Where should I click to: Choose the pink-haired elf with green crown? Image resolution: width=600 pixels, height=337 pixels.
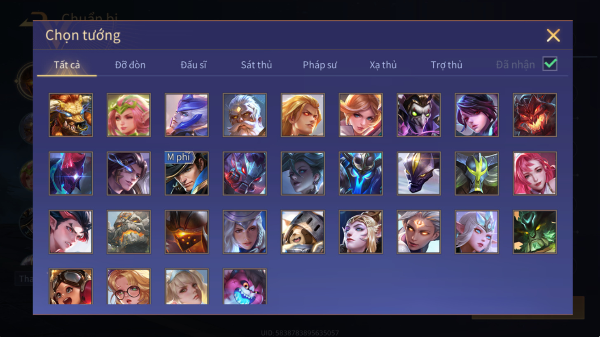pos(128,115)
